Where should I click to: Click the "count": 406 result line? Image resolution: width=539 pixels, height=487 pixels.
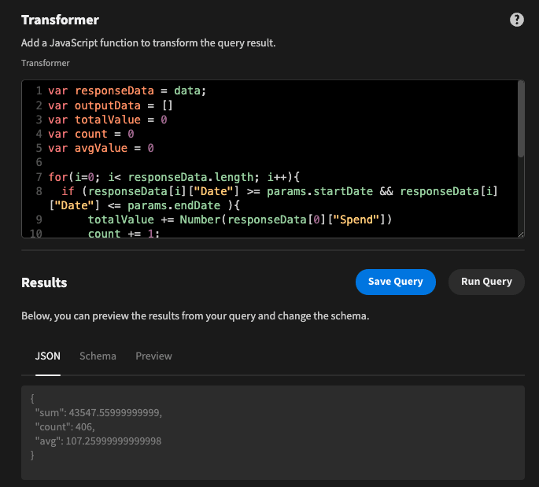[65, 427]
